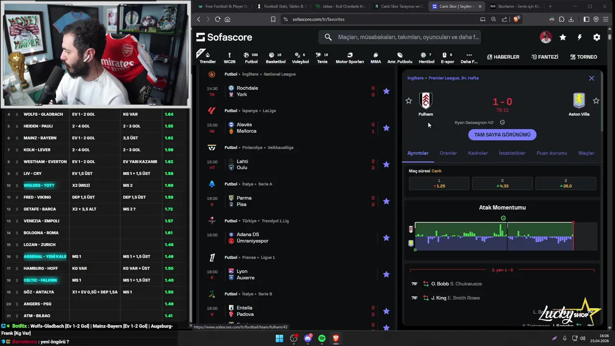The image size is (615, 346).
Task: Open the TORNEO link
Action: pos(583,57)
